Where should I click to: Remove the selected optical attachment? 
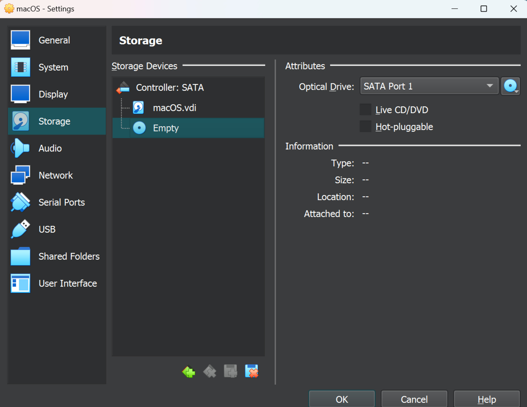pos(252,371)
